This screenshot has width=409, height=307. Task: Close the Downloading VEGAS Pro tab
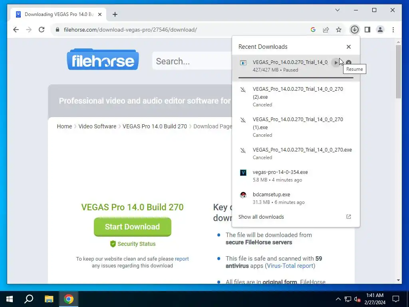point(99,14)
